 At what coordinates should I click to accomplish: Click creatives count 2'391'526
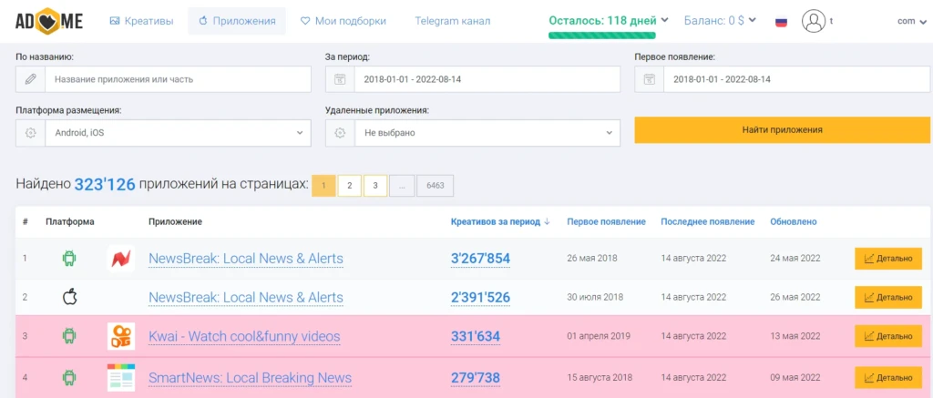pos(480,298)
